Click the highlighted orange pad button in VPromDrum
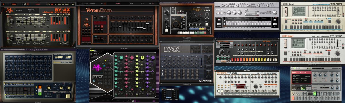Screen dimensions: 345x103 pyautogui.click(x=102, y=26)
